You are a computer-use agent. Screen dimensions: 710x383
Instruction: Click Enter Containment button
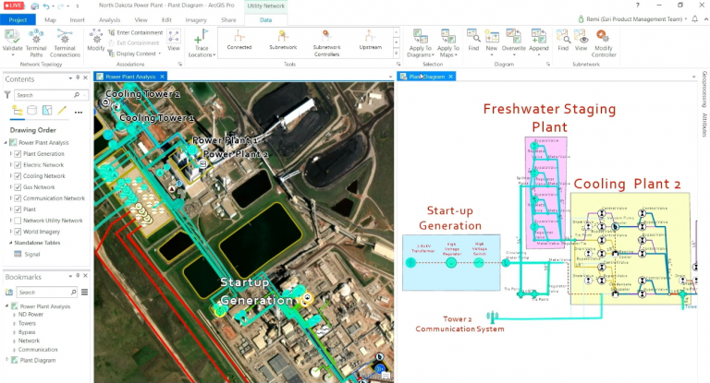pyautogui.click(x=139, y=32)
